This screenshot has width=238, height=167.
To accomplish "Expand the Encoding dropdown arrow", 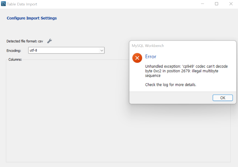I will [102, 51].
